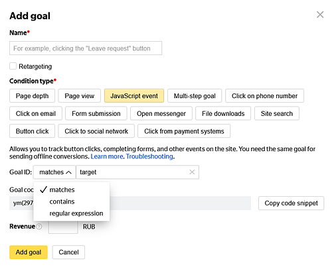Choose Click from payment systems condition
Image resolution: width=332 pixels, height=267 pixels.
point(184,131)
